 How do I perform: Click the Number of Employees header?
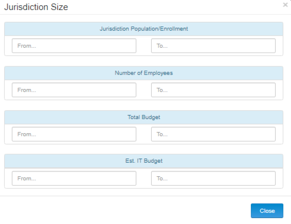point(144,73)
